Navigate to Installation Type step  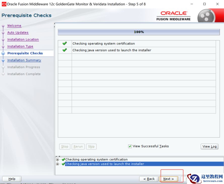pos(20,46)
